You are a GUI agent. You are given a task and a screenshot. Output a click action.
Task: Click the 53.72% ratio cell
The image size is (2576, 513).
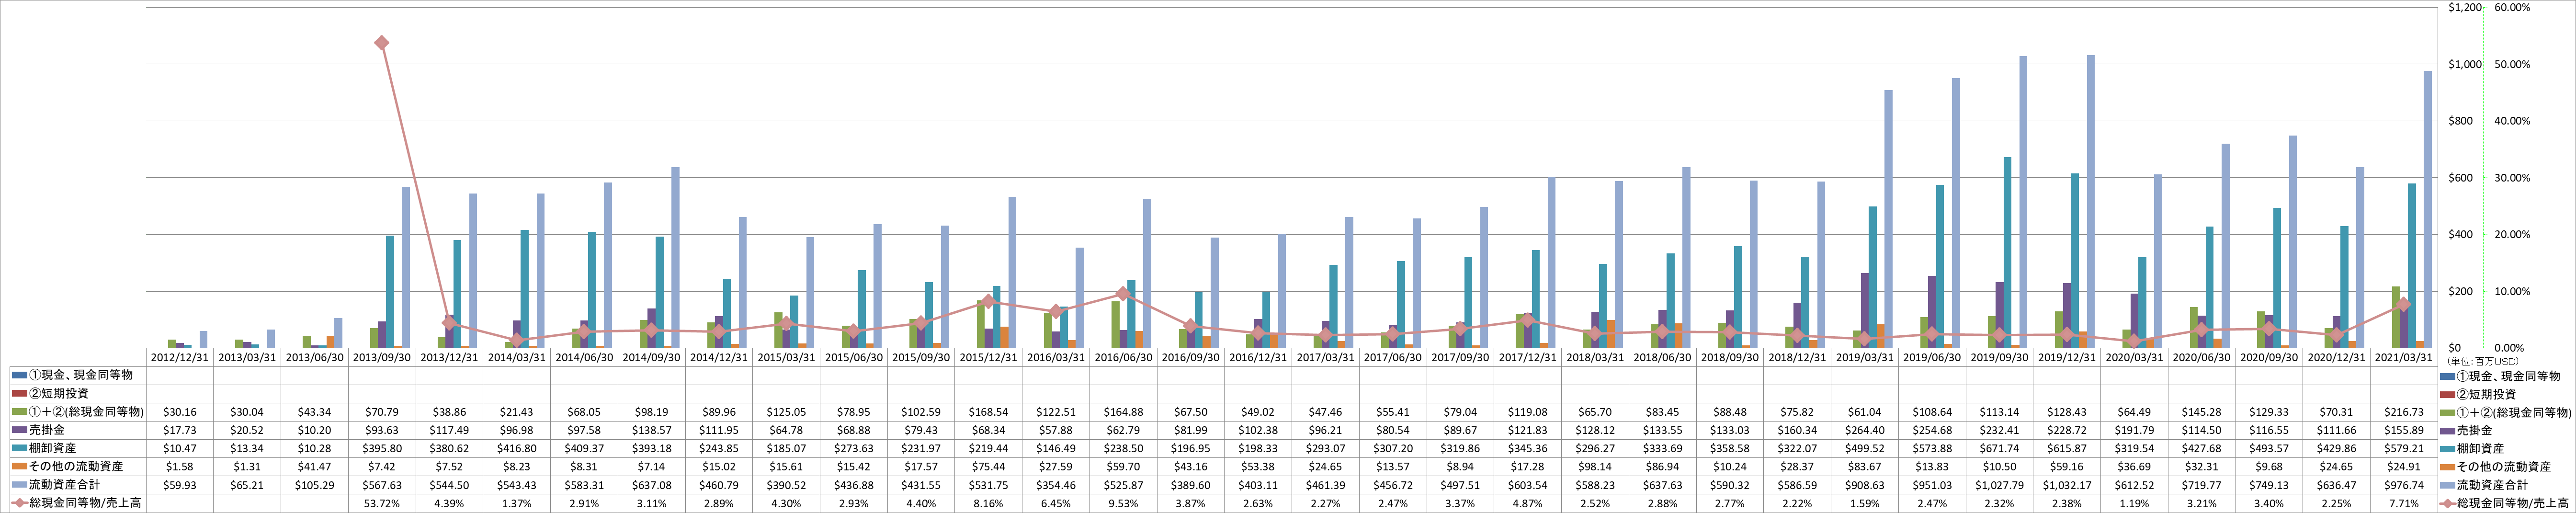click(x=382, y=504)
